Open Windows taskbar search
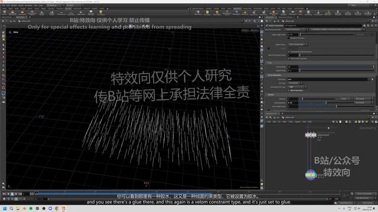 (11, 208)
